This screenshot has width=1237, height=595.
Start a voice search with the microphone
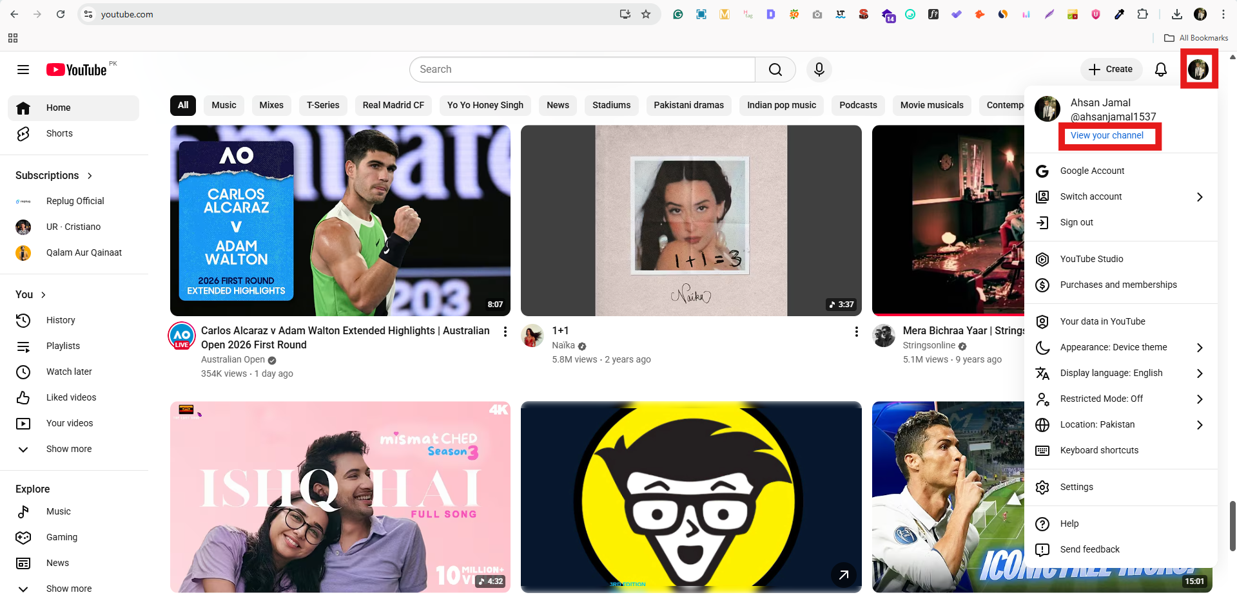819,69
